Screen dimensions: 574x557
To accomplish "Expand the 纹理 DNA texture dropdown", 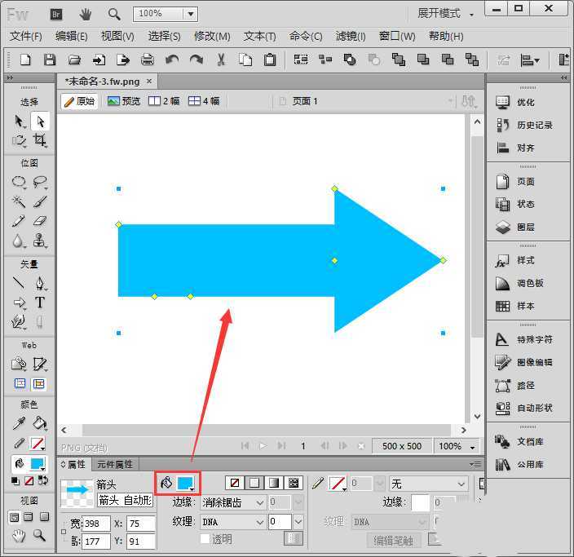I will (233, 522).
